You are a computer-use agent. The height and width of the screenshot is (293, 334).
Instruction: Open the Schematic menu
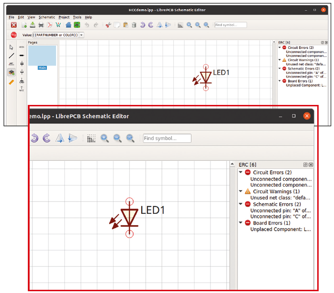coord(47,17)
